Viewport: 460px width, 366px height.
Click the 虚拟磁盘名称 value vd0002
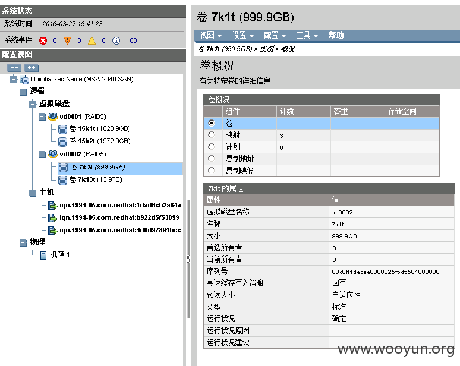click(x=342, y=213)
